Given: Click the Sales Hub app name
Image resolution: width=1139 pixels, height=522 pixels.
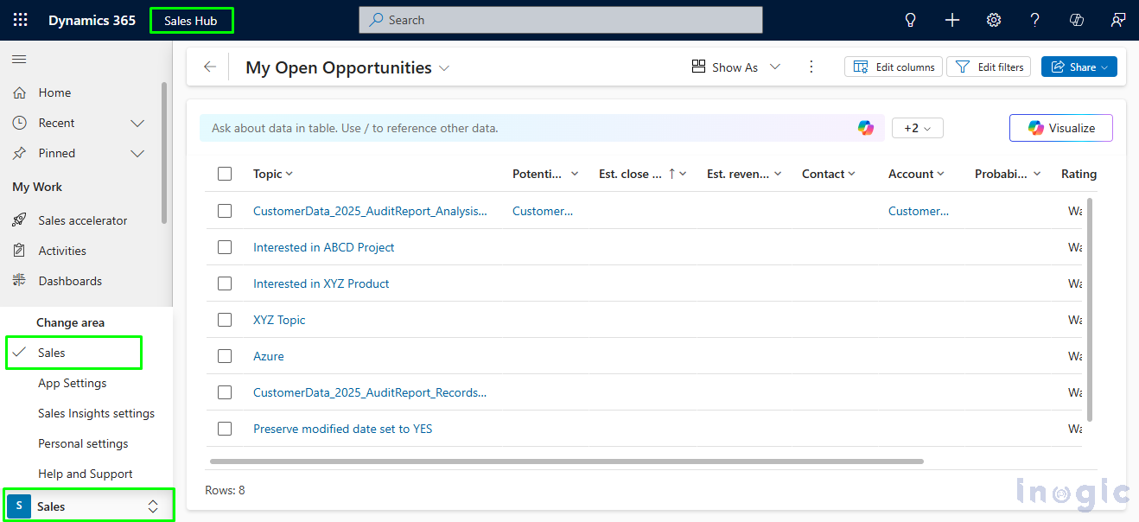Looking at the screenshot, I should [191, 21].
